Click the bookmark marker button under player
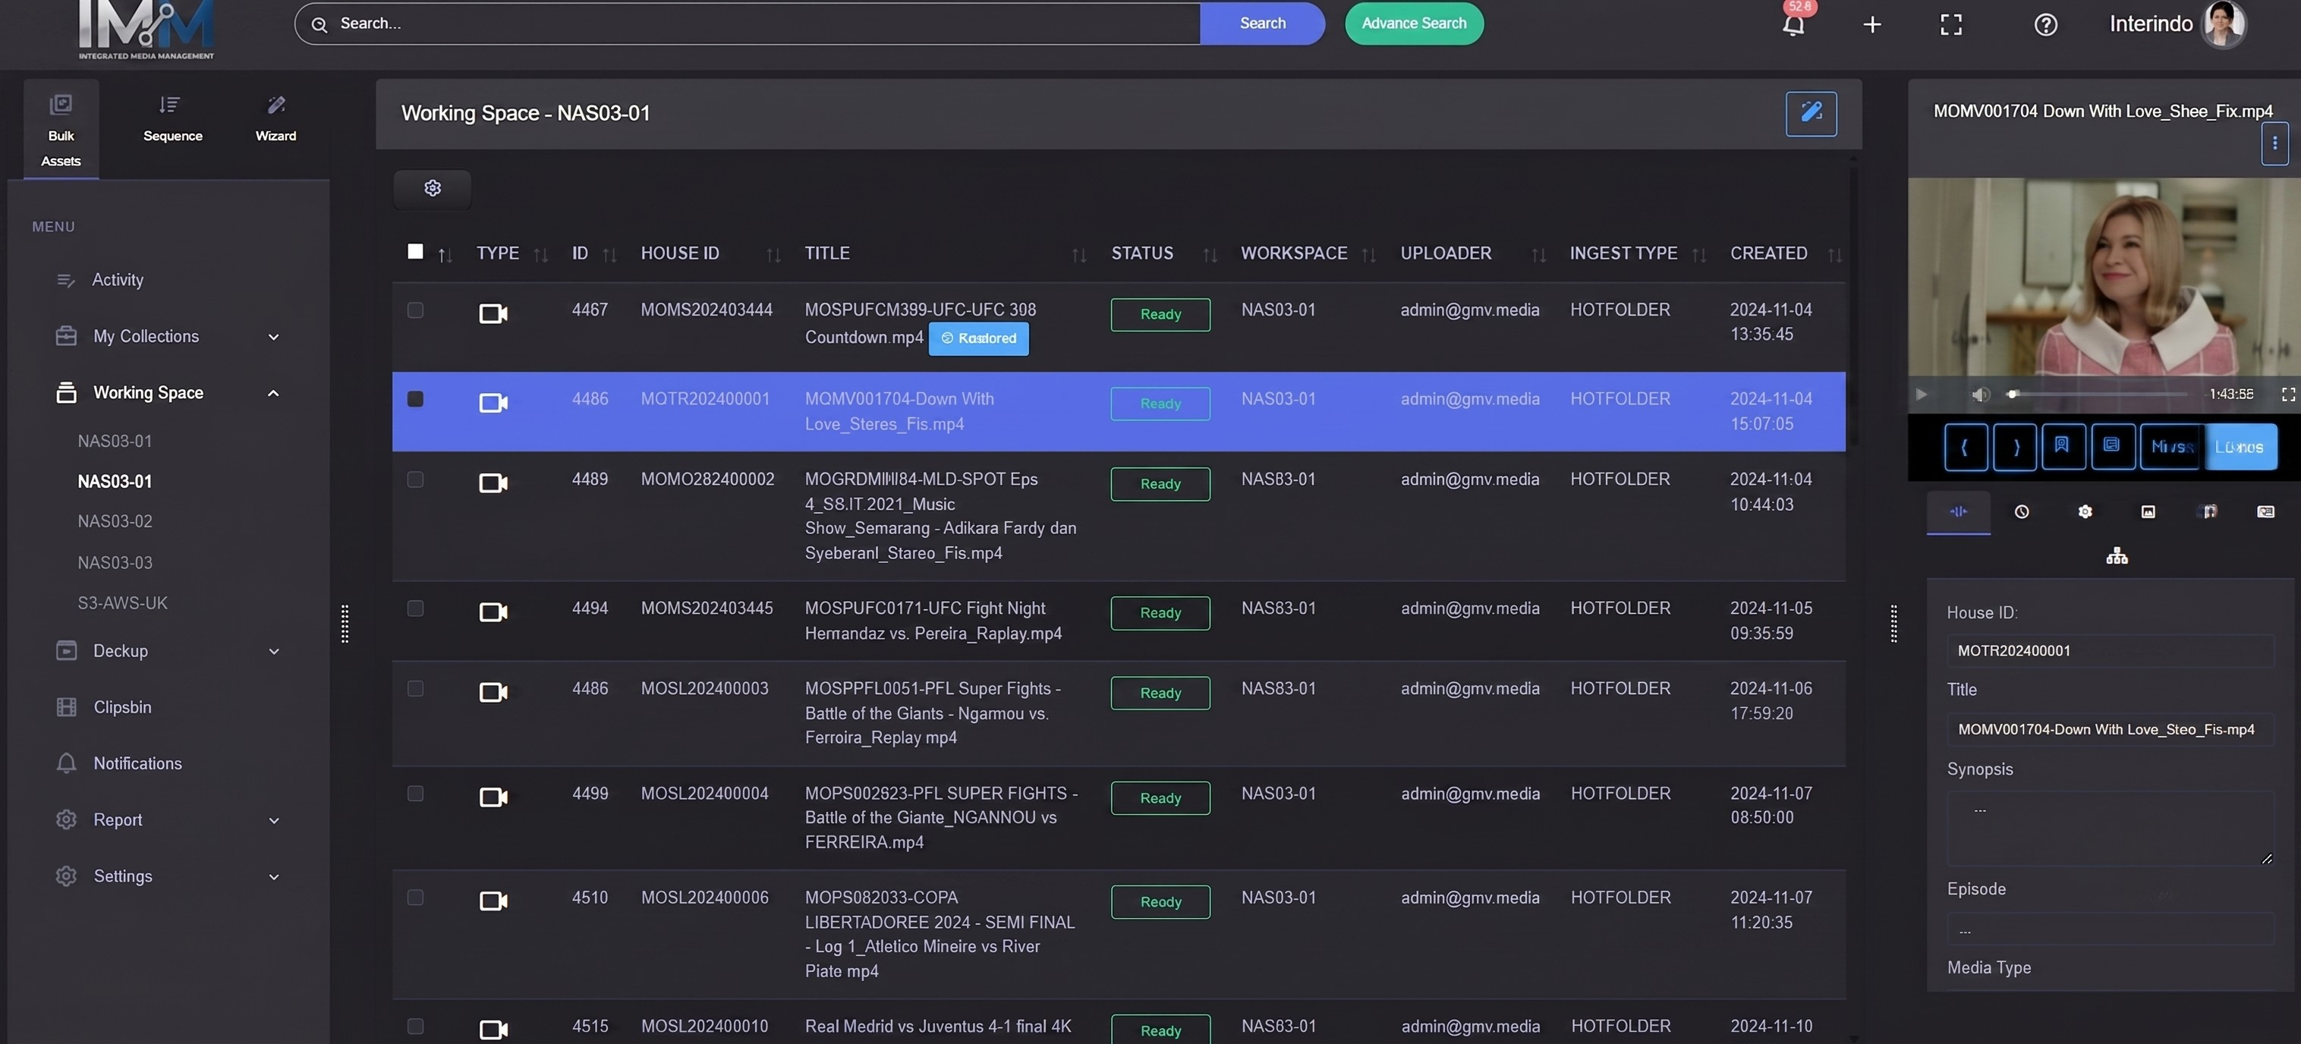 coord(2063,445)
